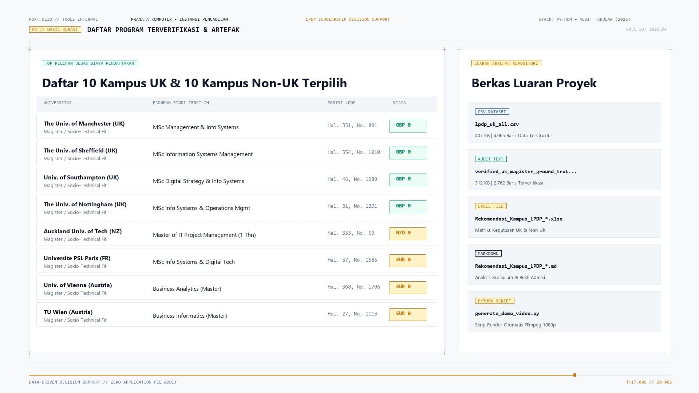Click Master of IT Project Management cell
699x393 pixels.
point(204,235)
